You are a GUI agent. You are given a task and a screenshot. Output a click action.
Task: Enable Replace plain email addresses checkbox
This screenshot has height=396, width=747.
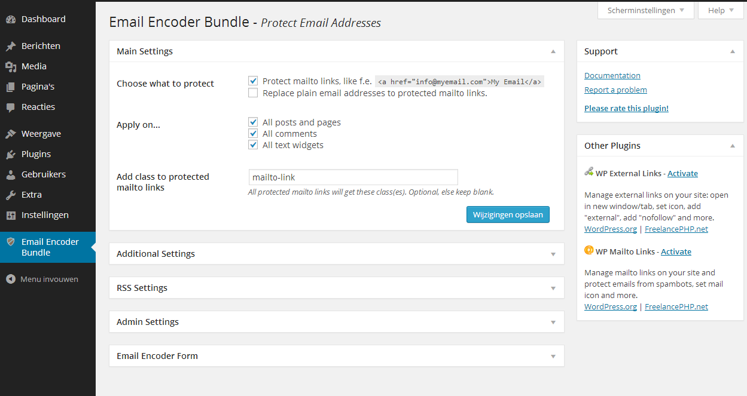(253, 93)
